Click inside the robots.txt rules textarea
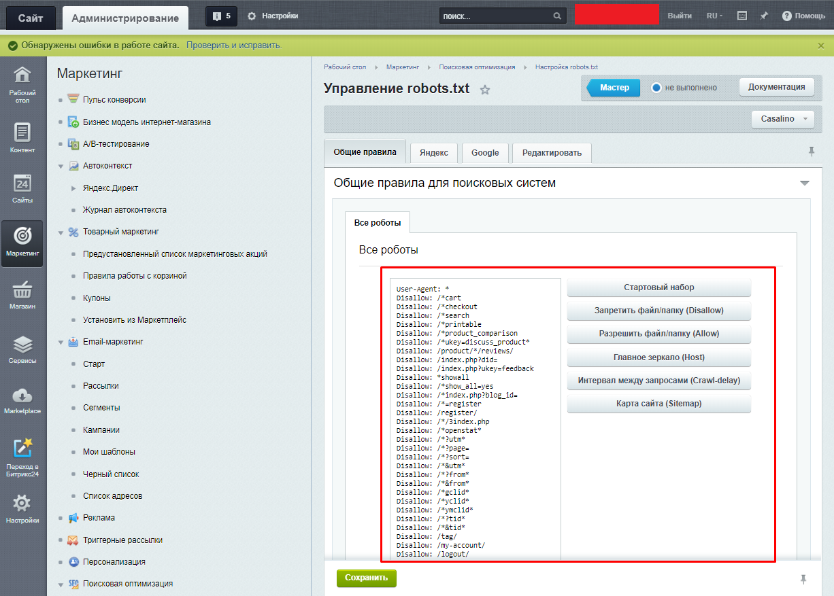 point(475,419)
